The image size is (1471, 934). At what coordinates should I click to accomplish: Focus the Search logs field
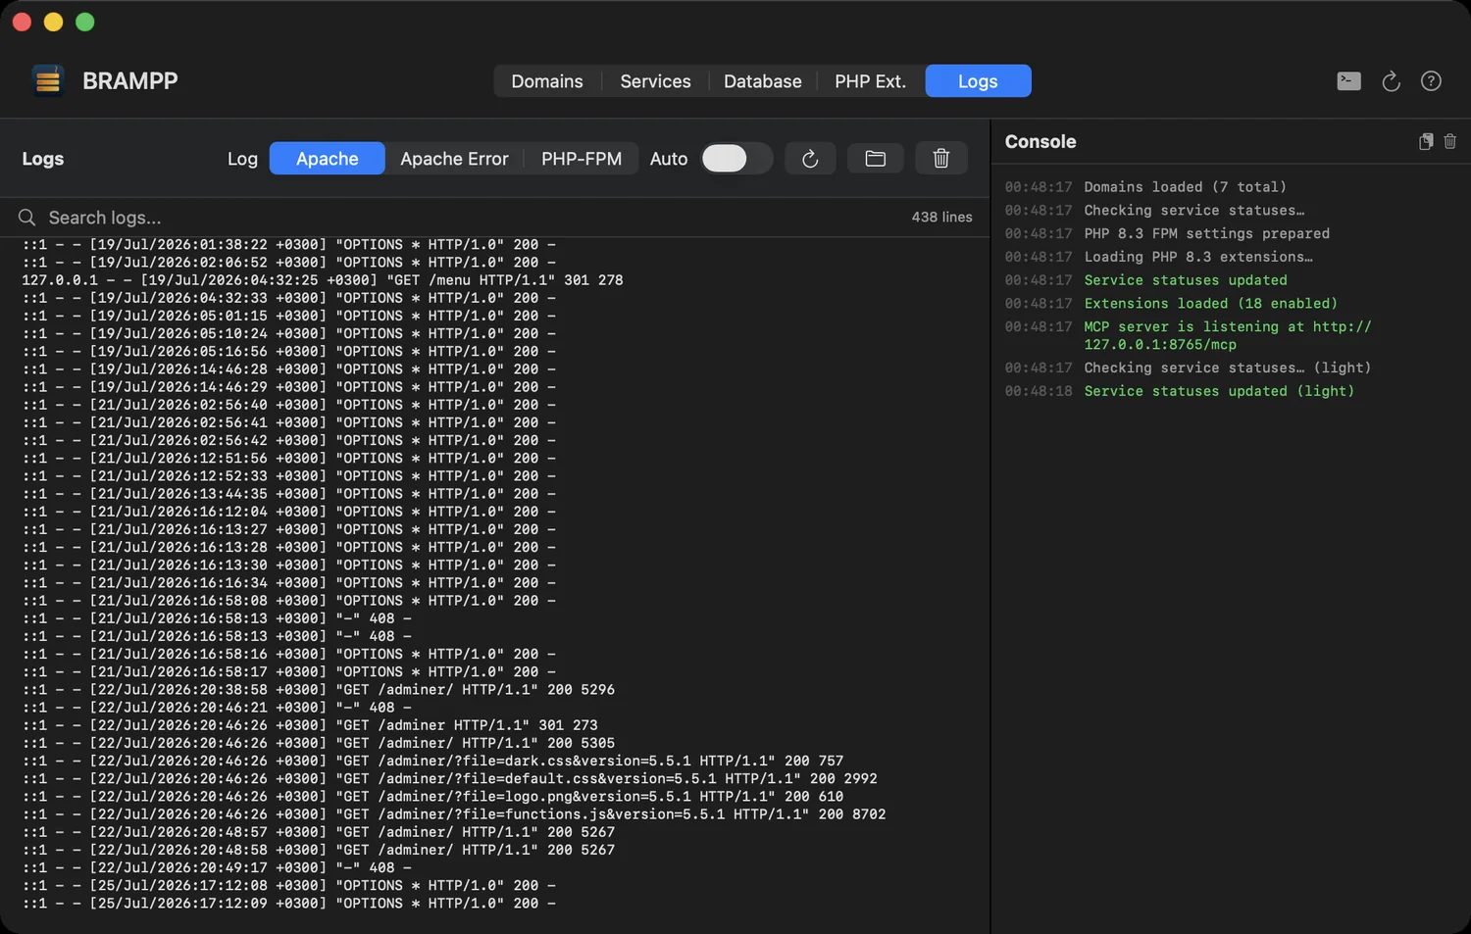click(x=471, y=218)
